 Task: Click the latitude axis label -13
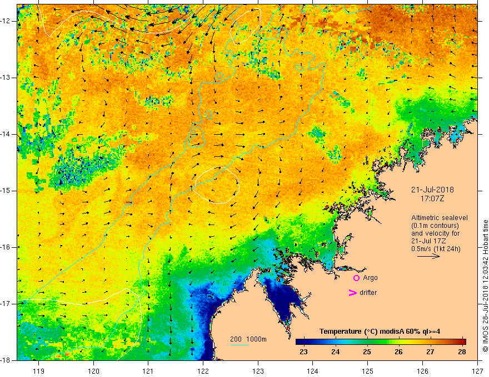6,78
